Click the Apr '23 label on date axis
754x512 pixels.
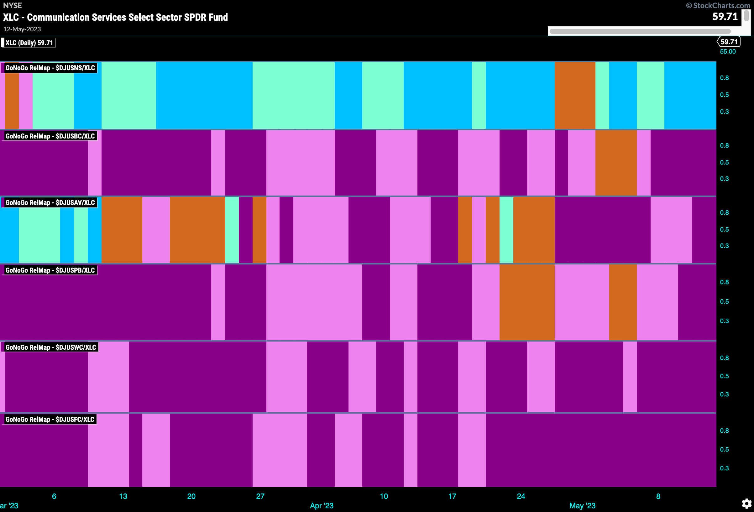322,505
